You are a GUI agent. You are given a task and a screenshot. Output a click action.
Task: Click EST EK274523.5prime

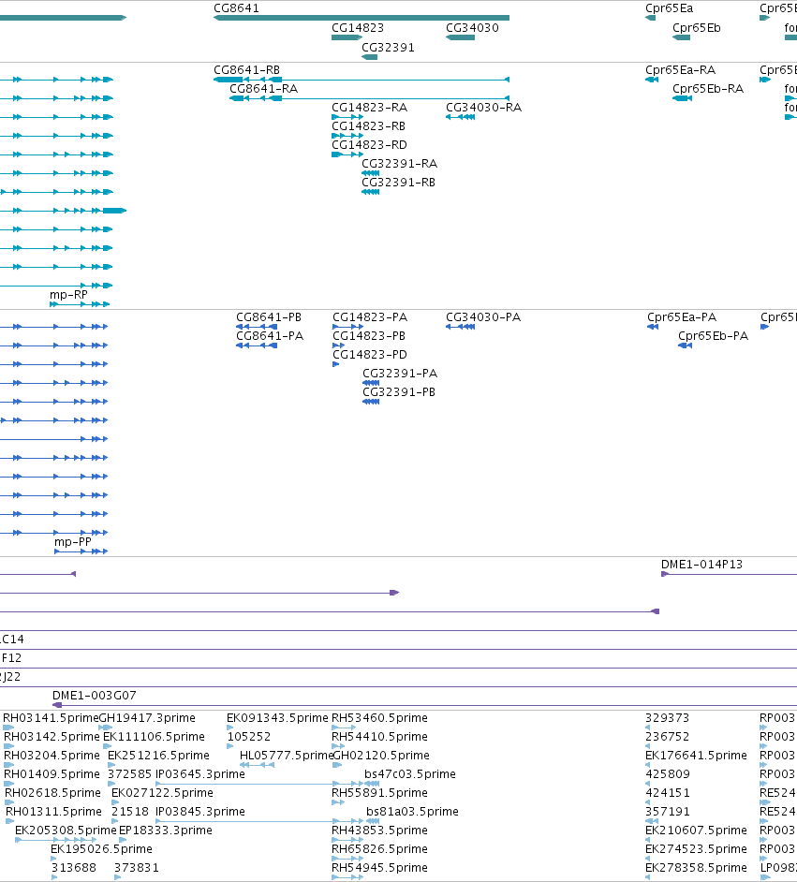click(x=696, y=848)
